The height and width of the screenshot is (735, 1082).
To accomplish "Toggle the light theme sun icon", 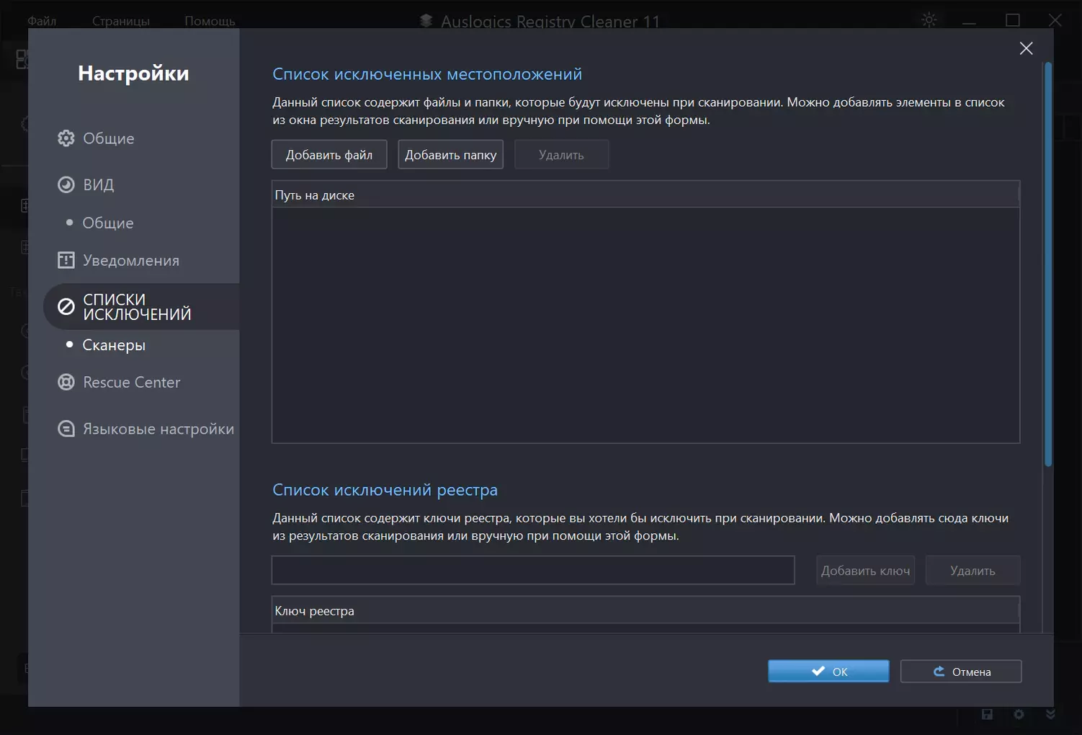I will [929, 20].
